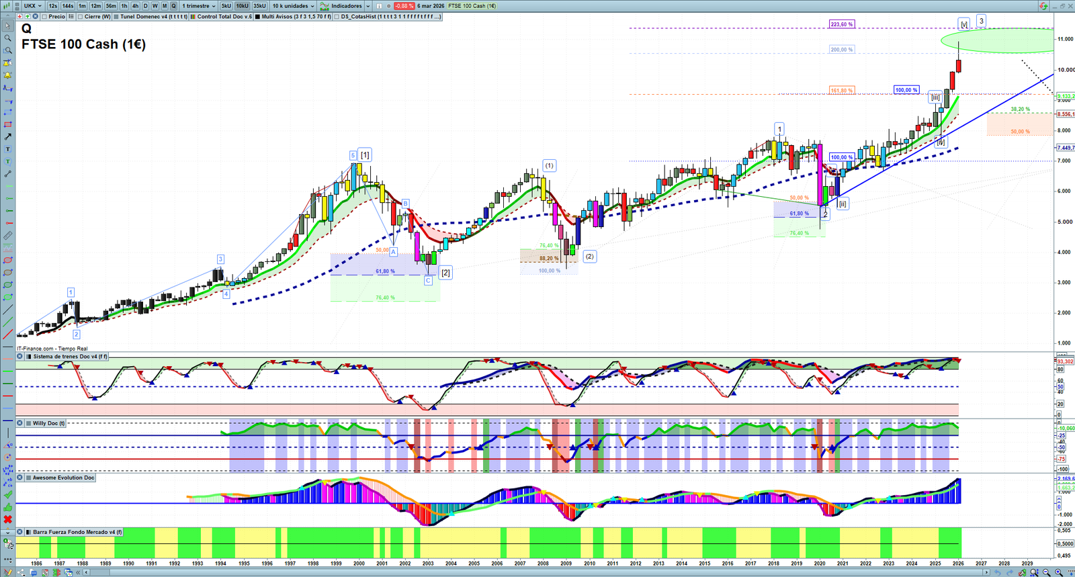The image size is (1075, 577).
Task: Click the refresh icon in top-right corner
Action: click(x=1043, y=6)
